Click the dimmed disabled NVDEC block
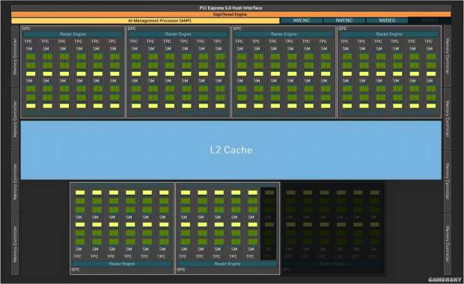464x284 pixels. click(x=430, y=20)
